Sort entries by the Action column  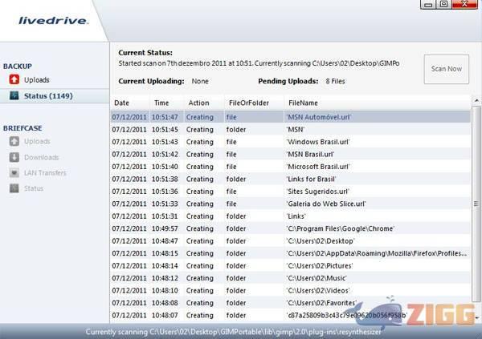198,103
